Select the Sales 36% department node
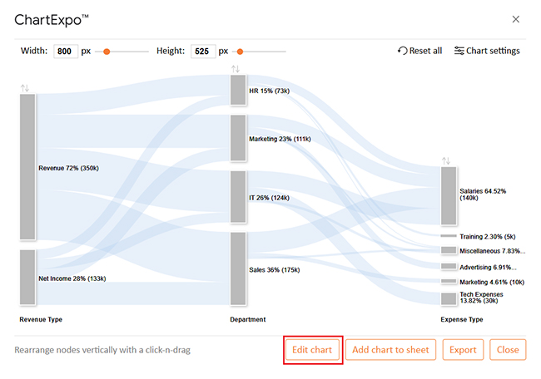 click(238, 268)
